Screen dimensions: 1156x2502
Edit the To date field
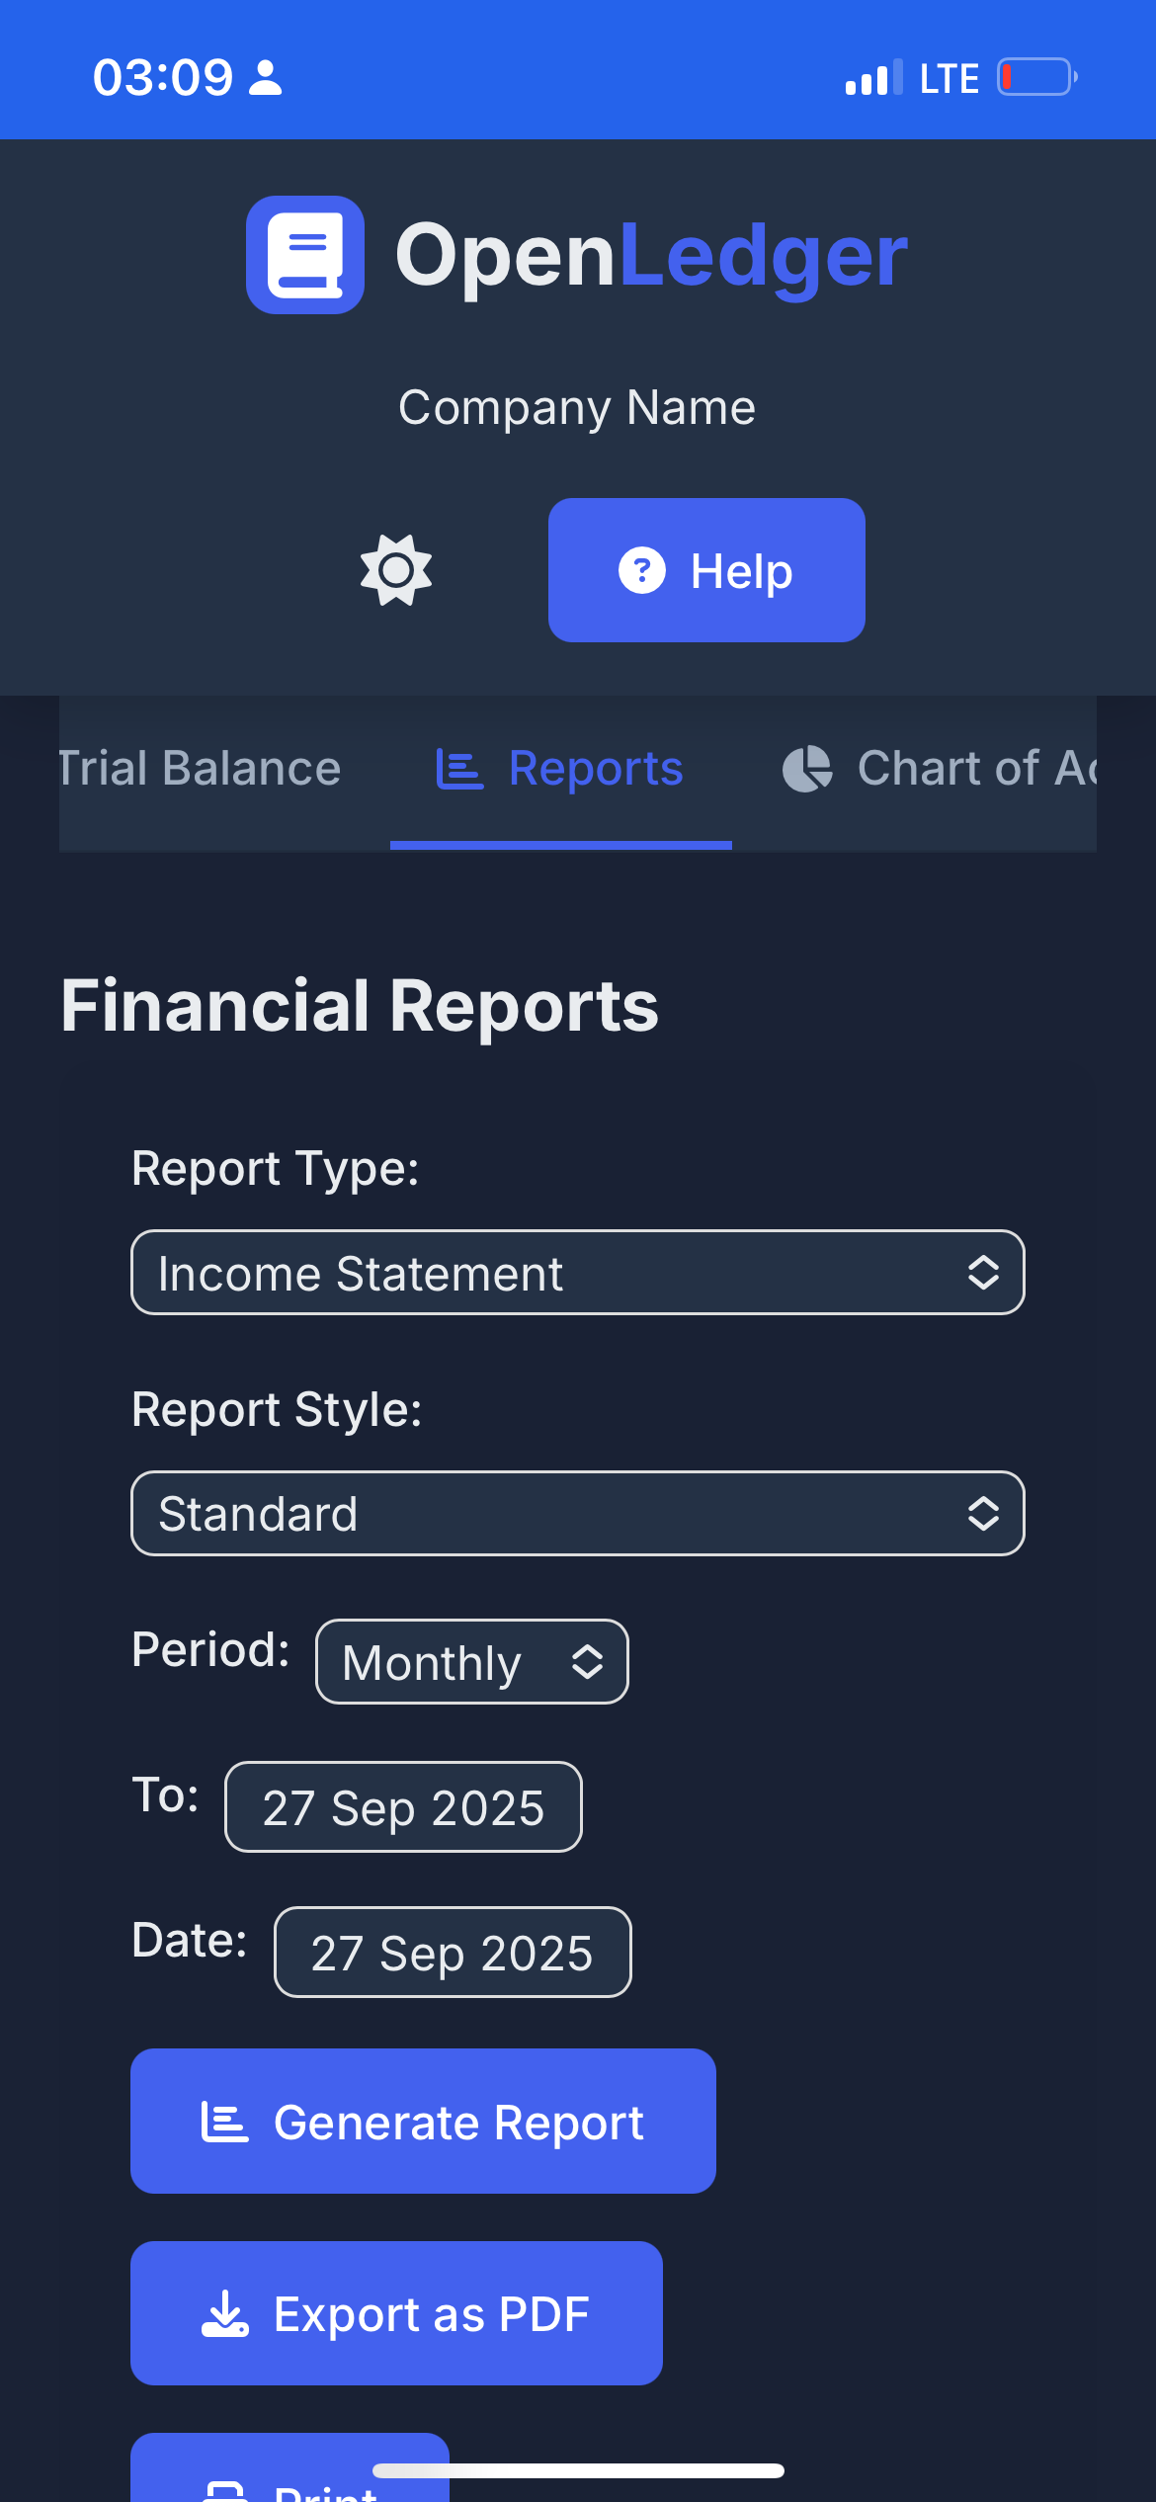point(403,1807)
